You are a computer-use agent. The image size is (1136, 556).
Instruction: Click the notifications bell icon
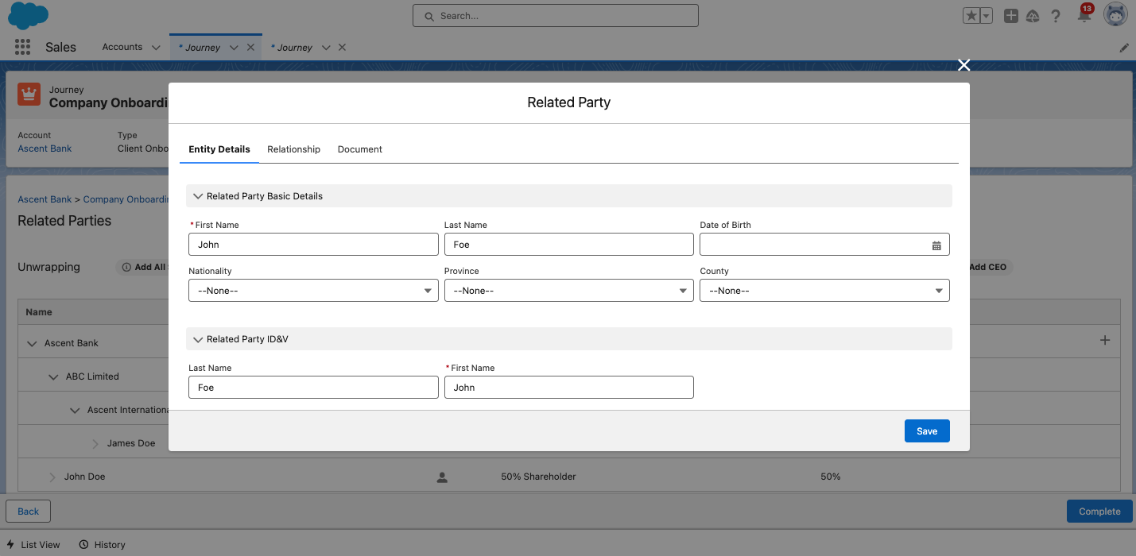point(1084,16)
